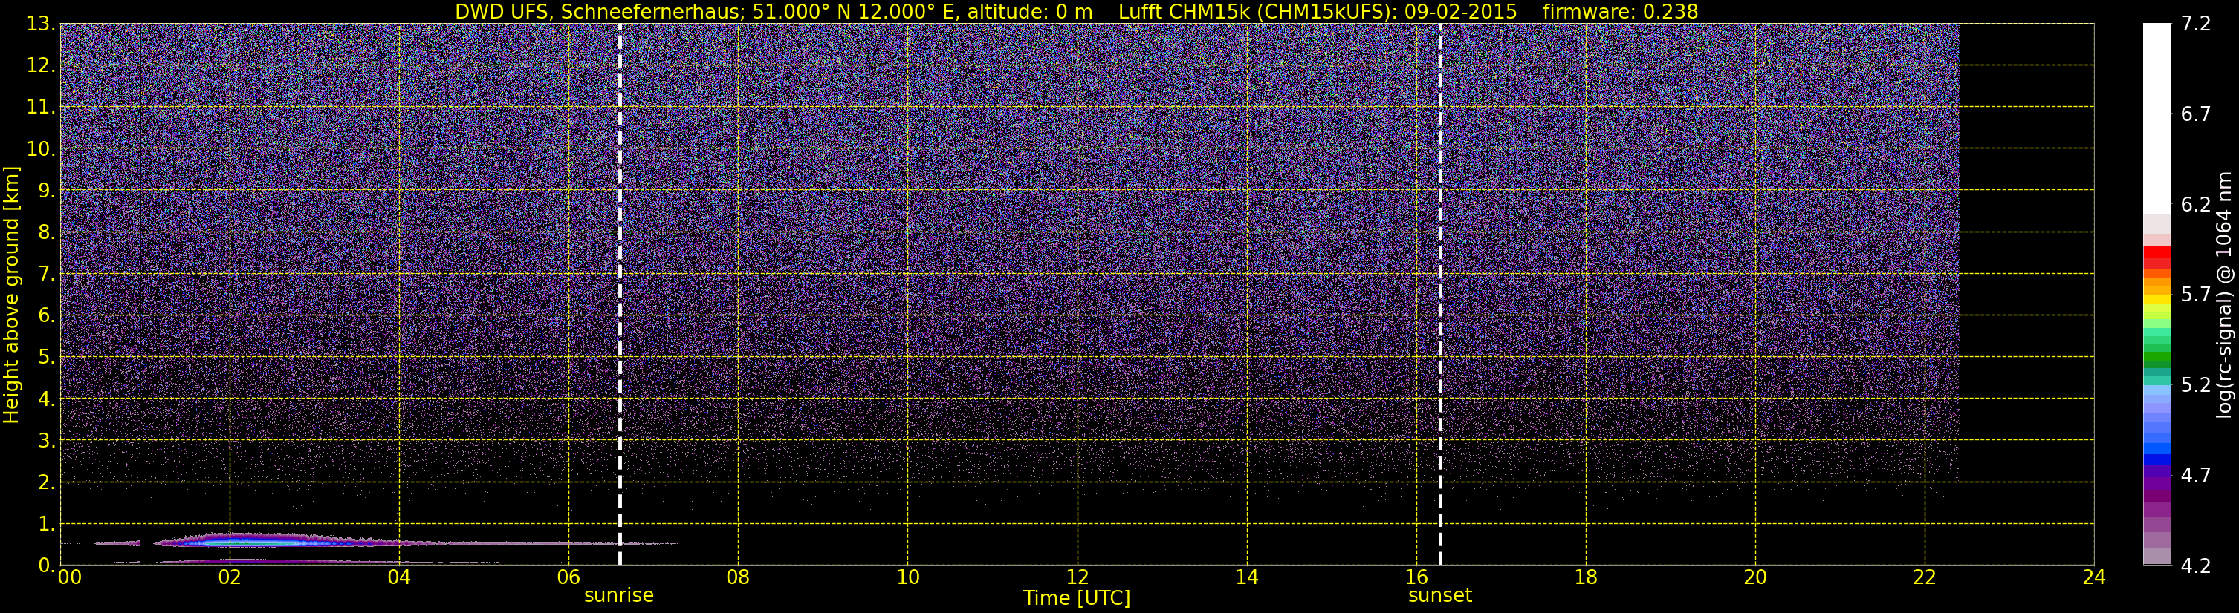Click the 7.2 colorbar tick label

point(2196,24)
